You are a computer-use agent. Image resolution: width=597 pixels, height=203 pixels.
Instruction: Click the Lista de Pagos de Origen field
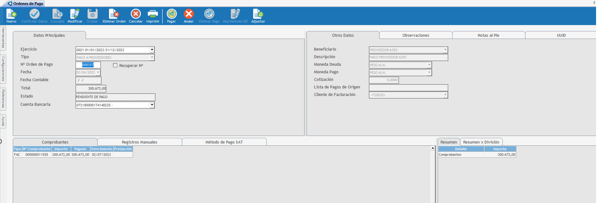(408, 88)
